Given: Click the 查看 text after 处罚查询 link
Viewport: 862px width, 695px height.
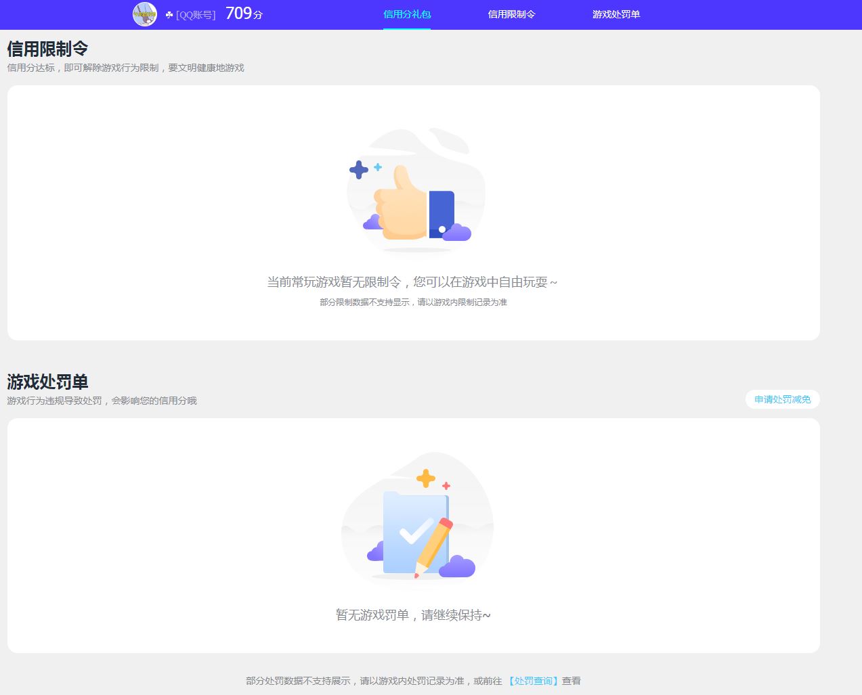Looking at the screenshot, I should tap(572, 681).
